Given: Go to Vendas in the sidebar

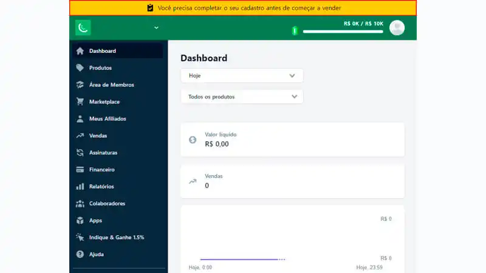Looking at the screenshot, I should [x=98, y=136].
